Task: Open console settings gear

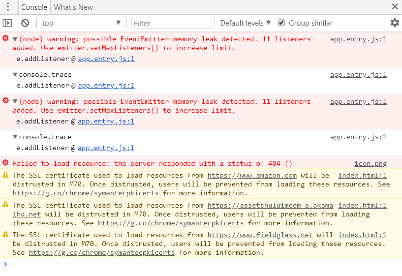Action: (395, 23)
